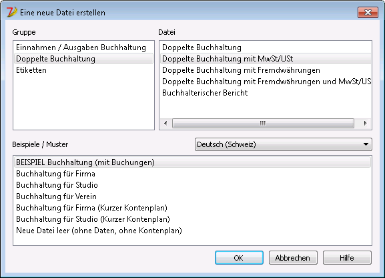Choose Buchhaltung für Verein template
Viewport: 385px width, 278px height.
click(x=192, y=196)
